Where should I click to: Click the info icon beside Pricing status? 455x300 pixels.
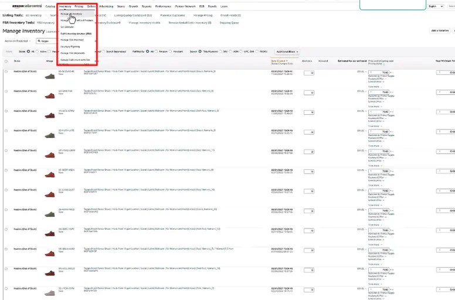384,63
